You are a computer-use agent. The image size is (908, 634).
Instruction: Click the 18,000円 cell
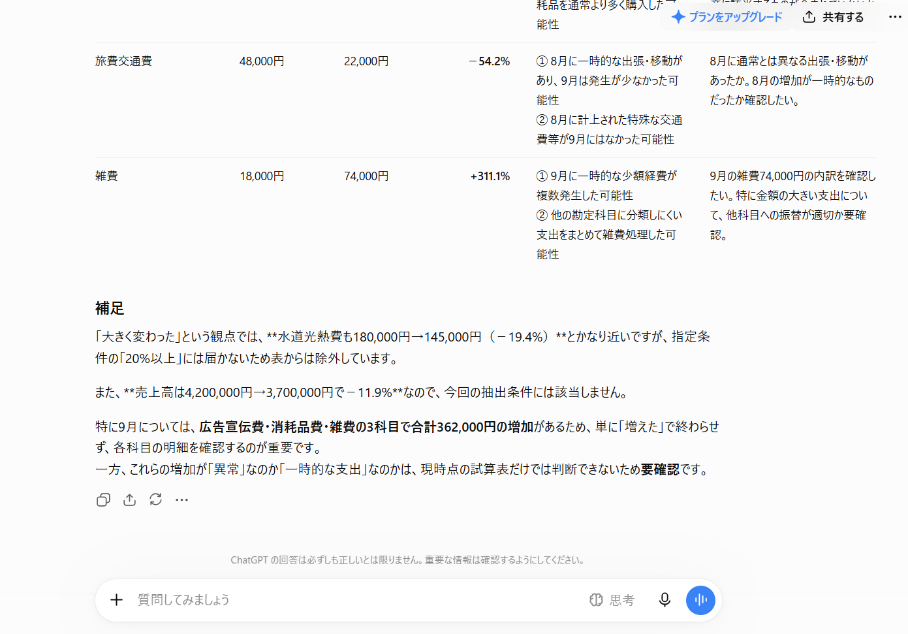(x=262, y=176)
